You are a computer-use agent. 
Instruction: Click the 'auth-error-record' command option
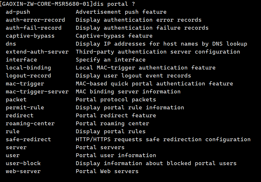(x=35, y=20)
